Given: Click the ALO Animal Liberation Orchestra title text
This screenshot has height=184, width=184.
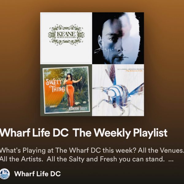Looking at the screenshot, I should 131,69.
